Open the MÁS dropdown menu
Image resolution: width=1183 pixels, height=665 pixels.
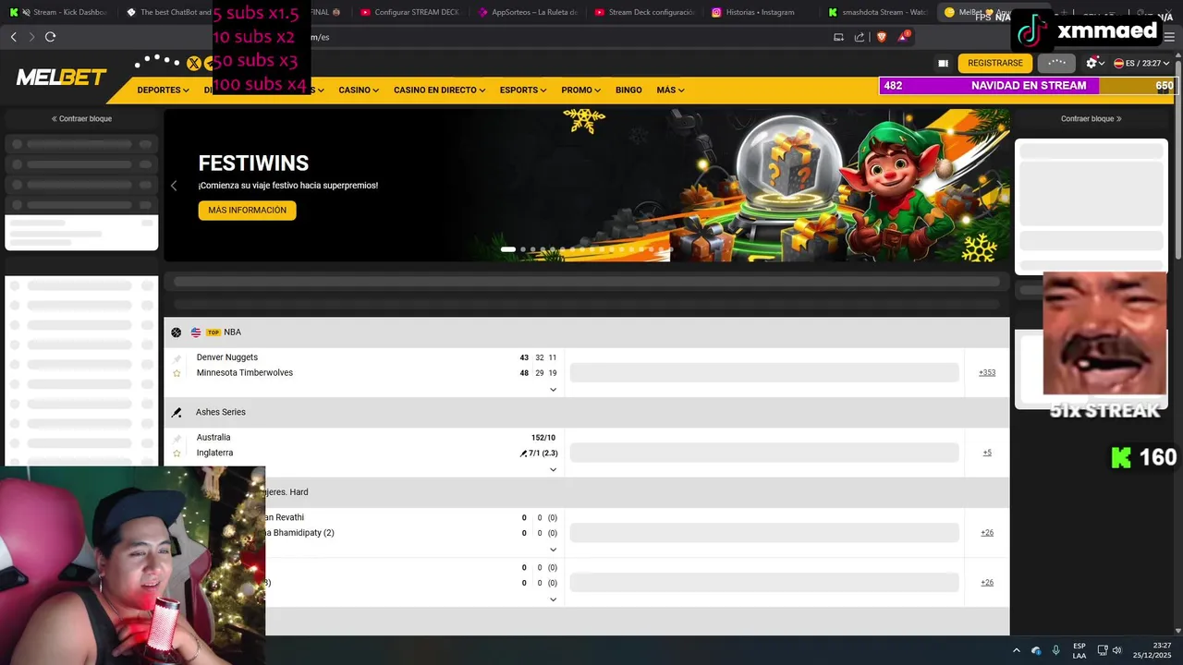coord(670,91)
